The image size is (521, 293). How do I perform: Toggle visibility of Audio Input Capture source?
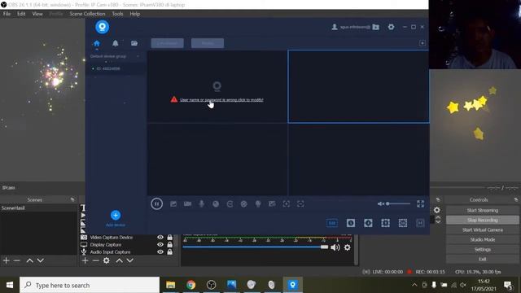coord(160,251)
